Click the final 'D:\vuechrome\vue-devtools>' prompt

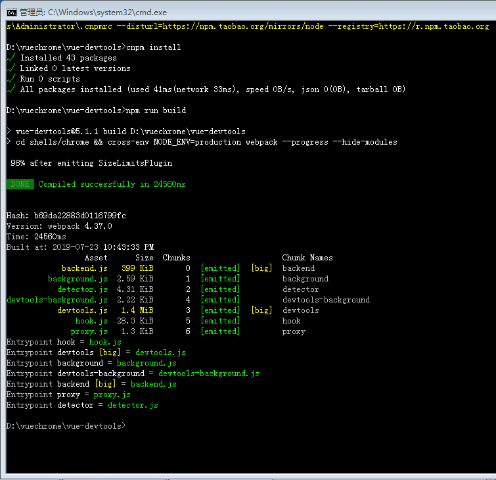66,426
